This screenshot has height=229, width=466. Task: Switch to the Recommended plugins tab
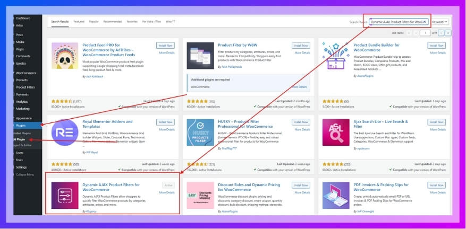112,22
